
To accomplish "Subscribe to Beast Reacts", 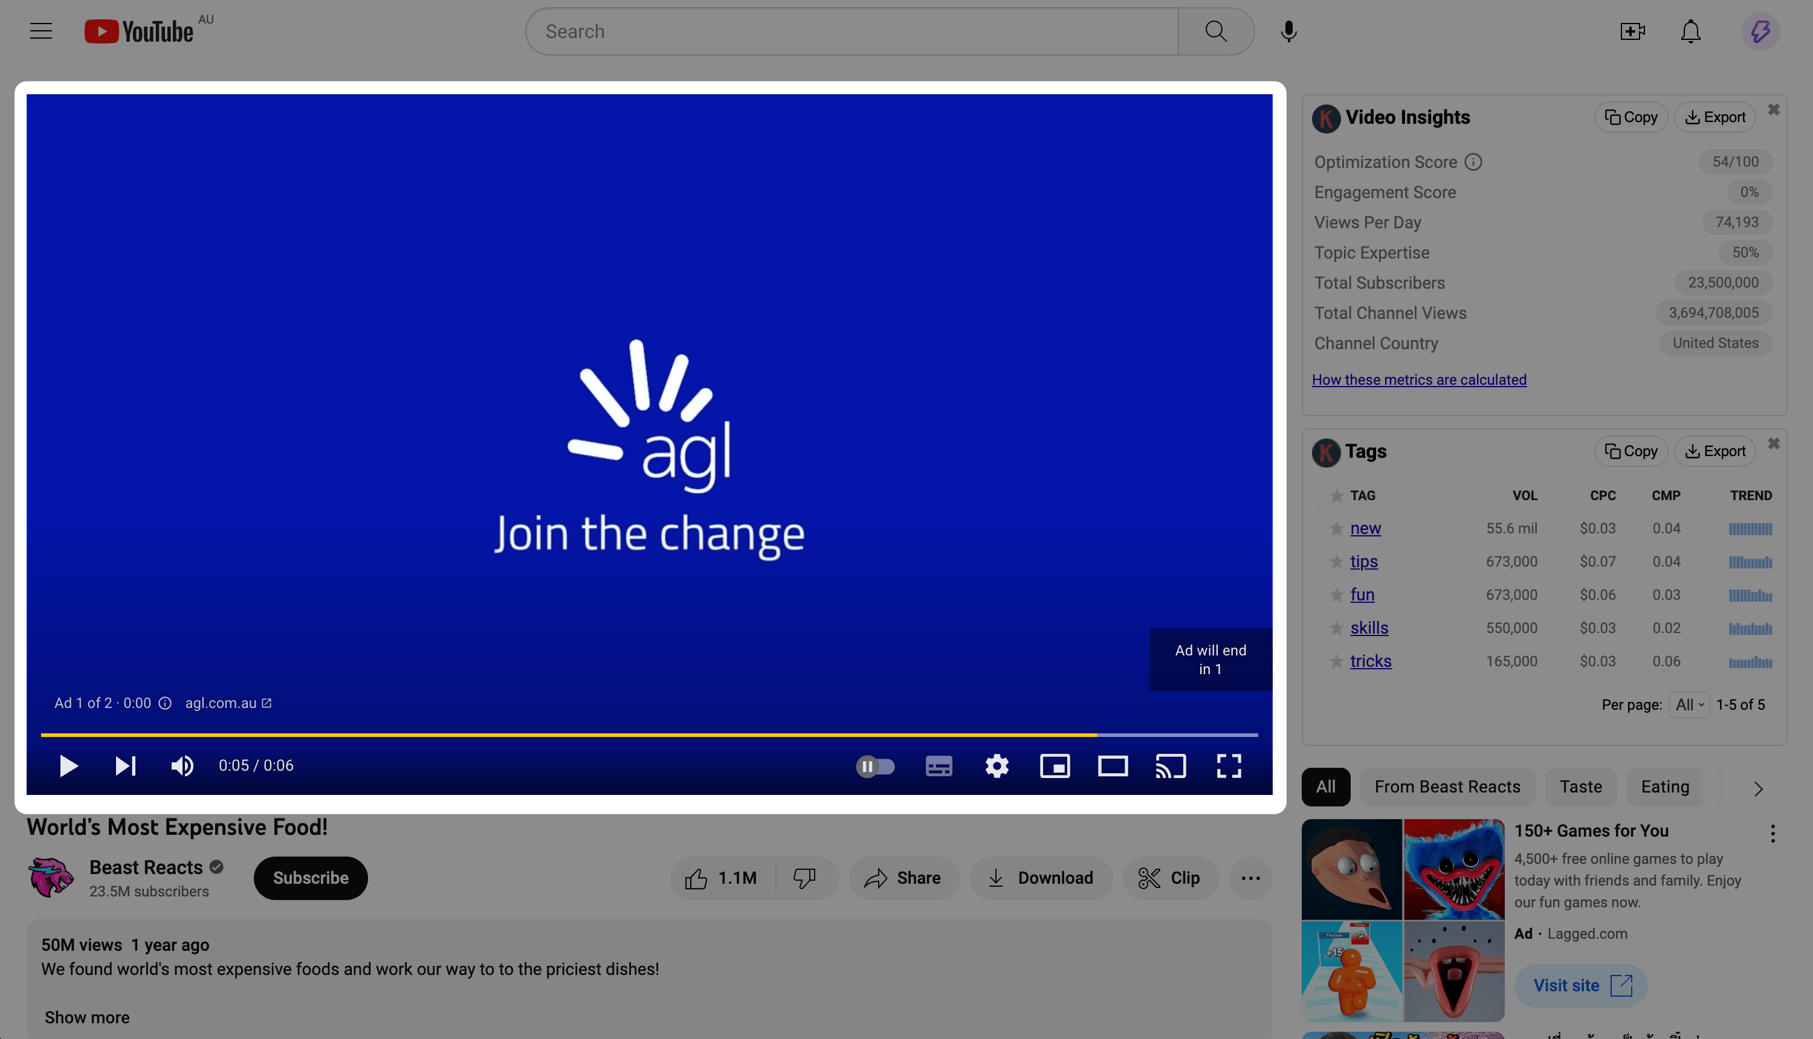I will click(310, 878).
